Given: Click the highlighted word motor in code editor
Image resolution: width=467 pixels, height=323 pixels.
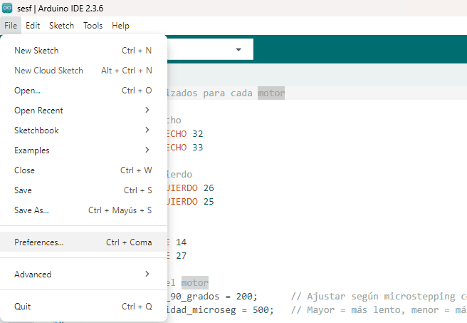Looking at the screenshot, I should point(271,93).
